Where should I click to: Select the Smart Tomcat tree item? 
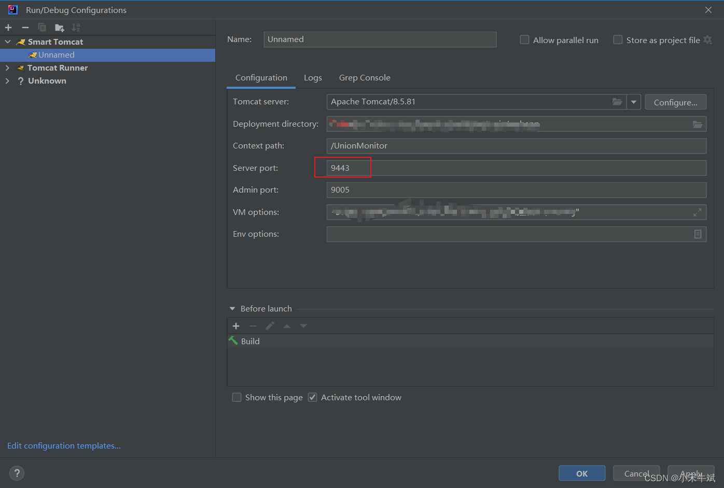107,42
